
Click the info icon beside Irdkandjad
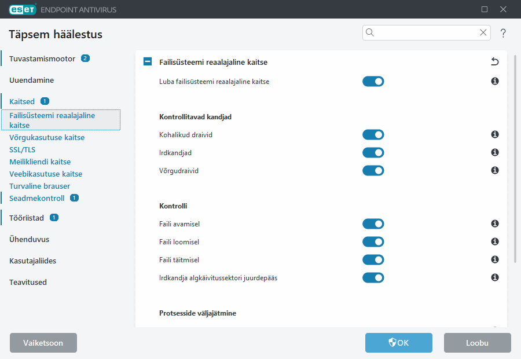[495, 152]
